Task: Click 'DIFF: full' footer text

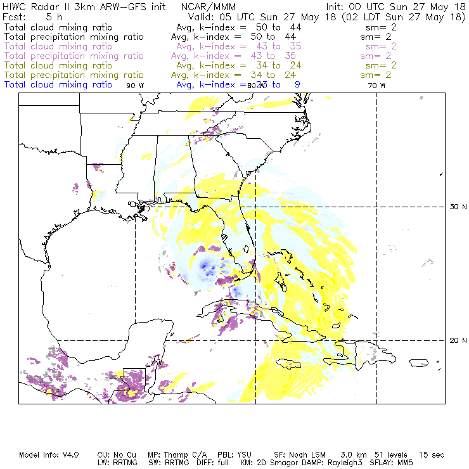Action: pyautogui.click(x=213, y=463)
